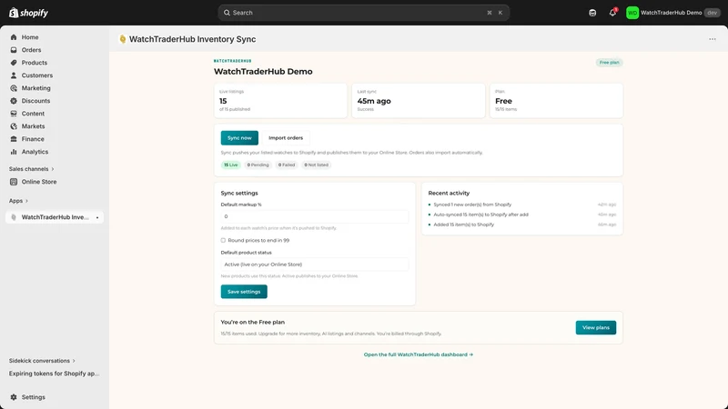
Task: Open the notifications bell
Action: [612, 13]
